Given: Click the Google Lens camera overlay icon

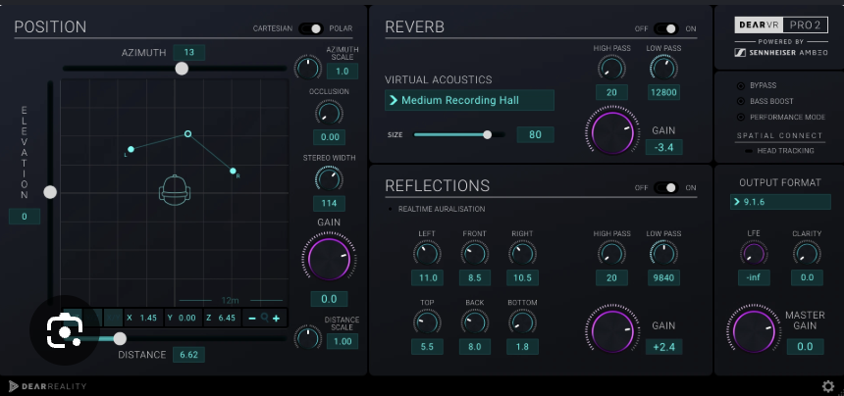Looking at the screenshot, I should [65, 330].
